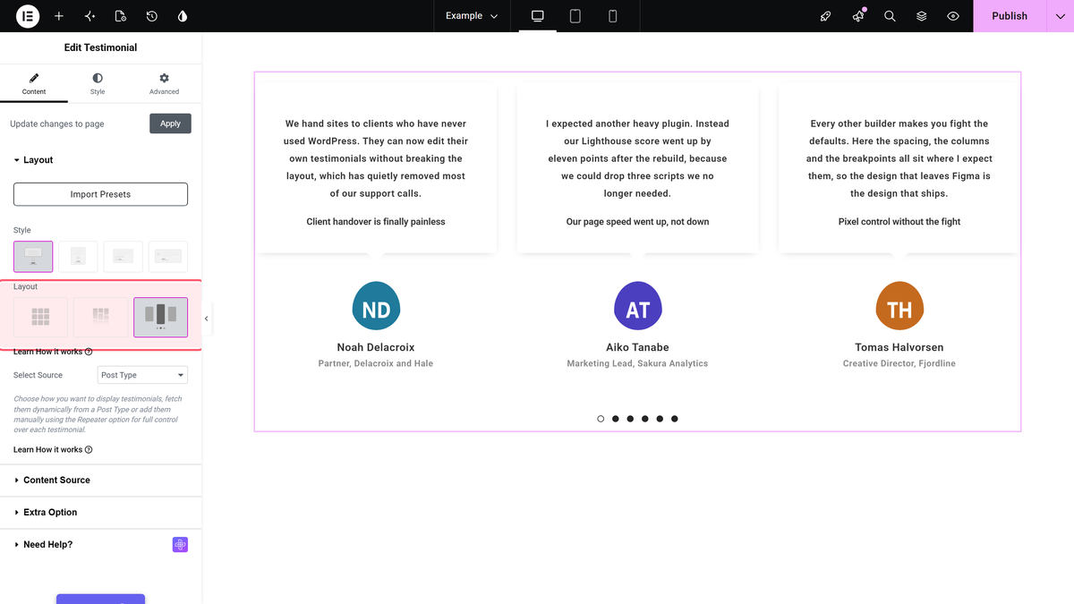The image size is (1074, 604).
Task: Switch to the Advanced tab
Action: pyautogui.click(x=164, y=85)
